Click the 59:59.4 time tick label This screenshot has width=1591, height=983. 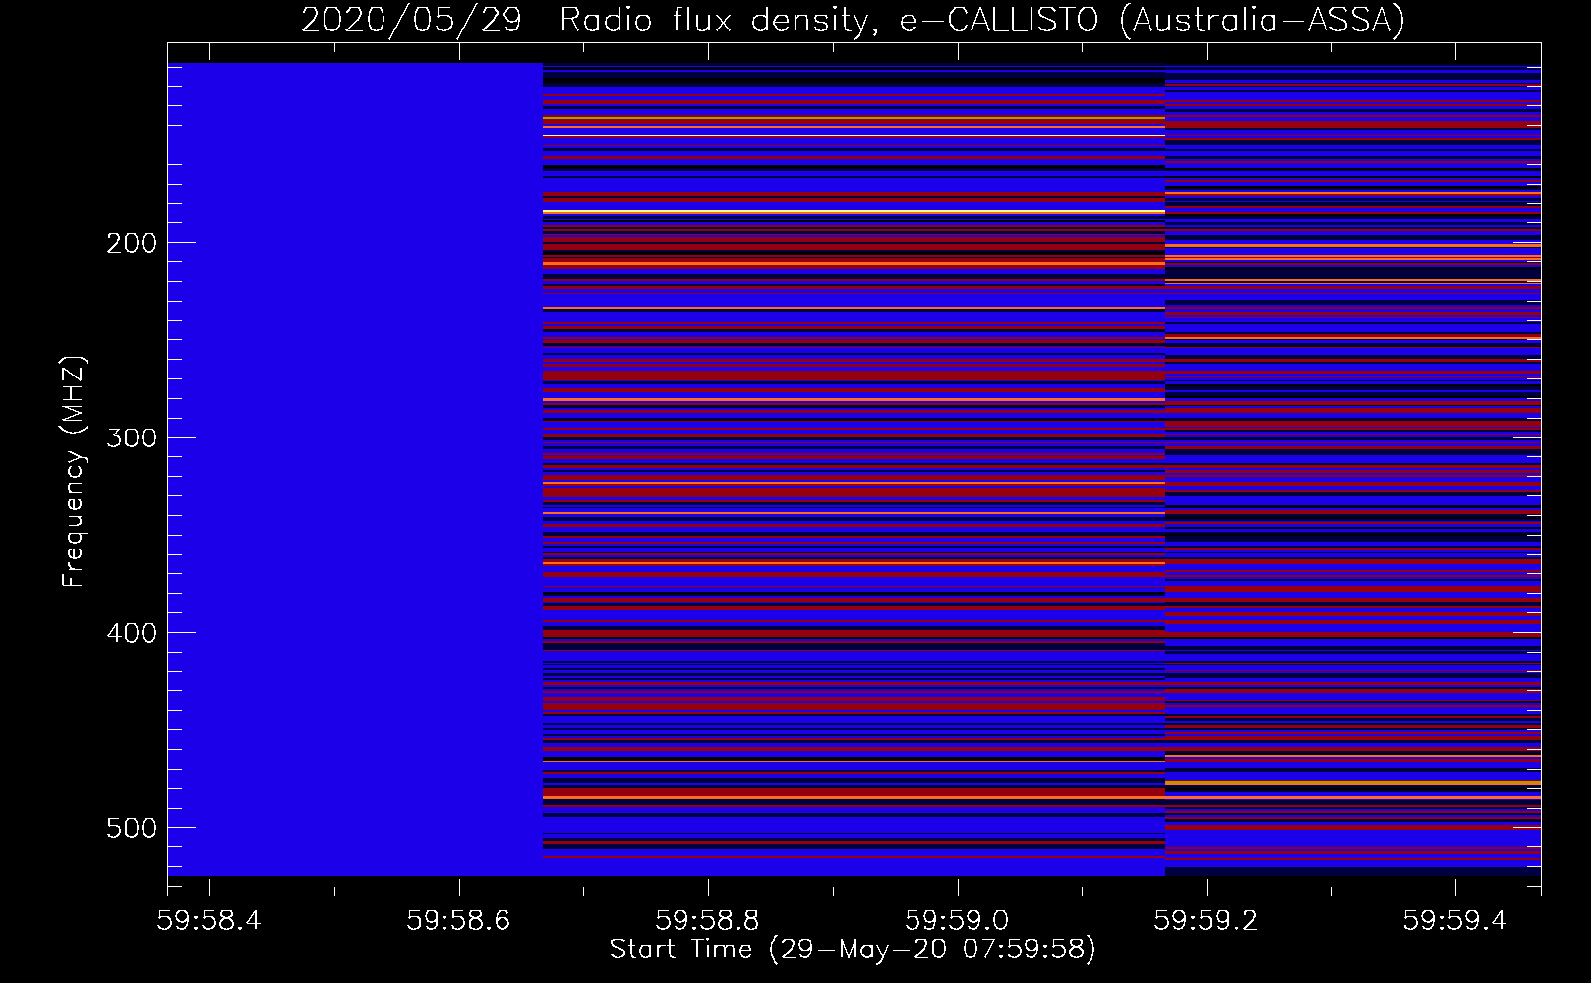coord(1455,920)
